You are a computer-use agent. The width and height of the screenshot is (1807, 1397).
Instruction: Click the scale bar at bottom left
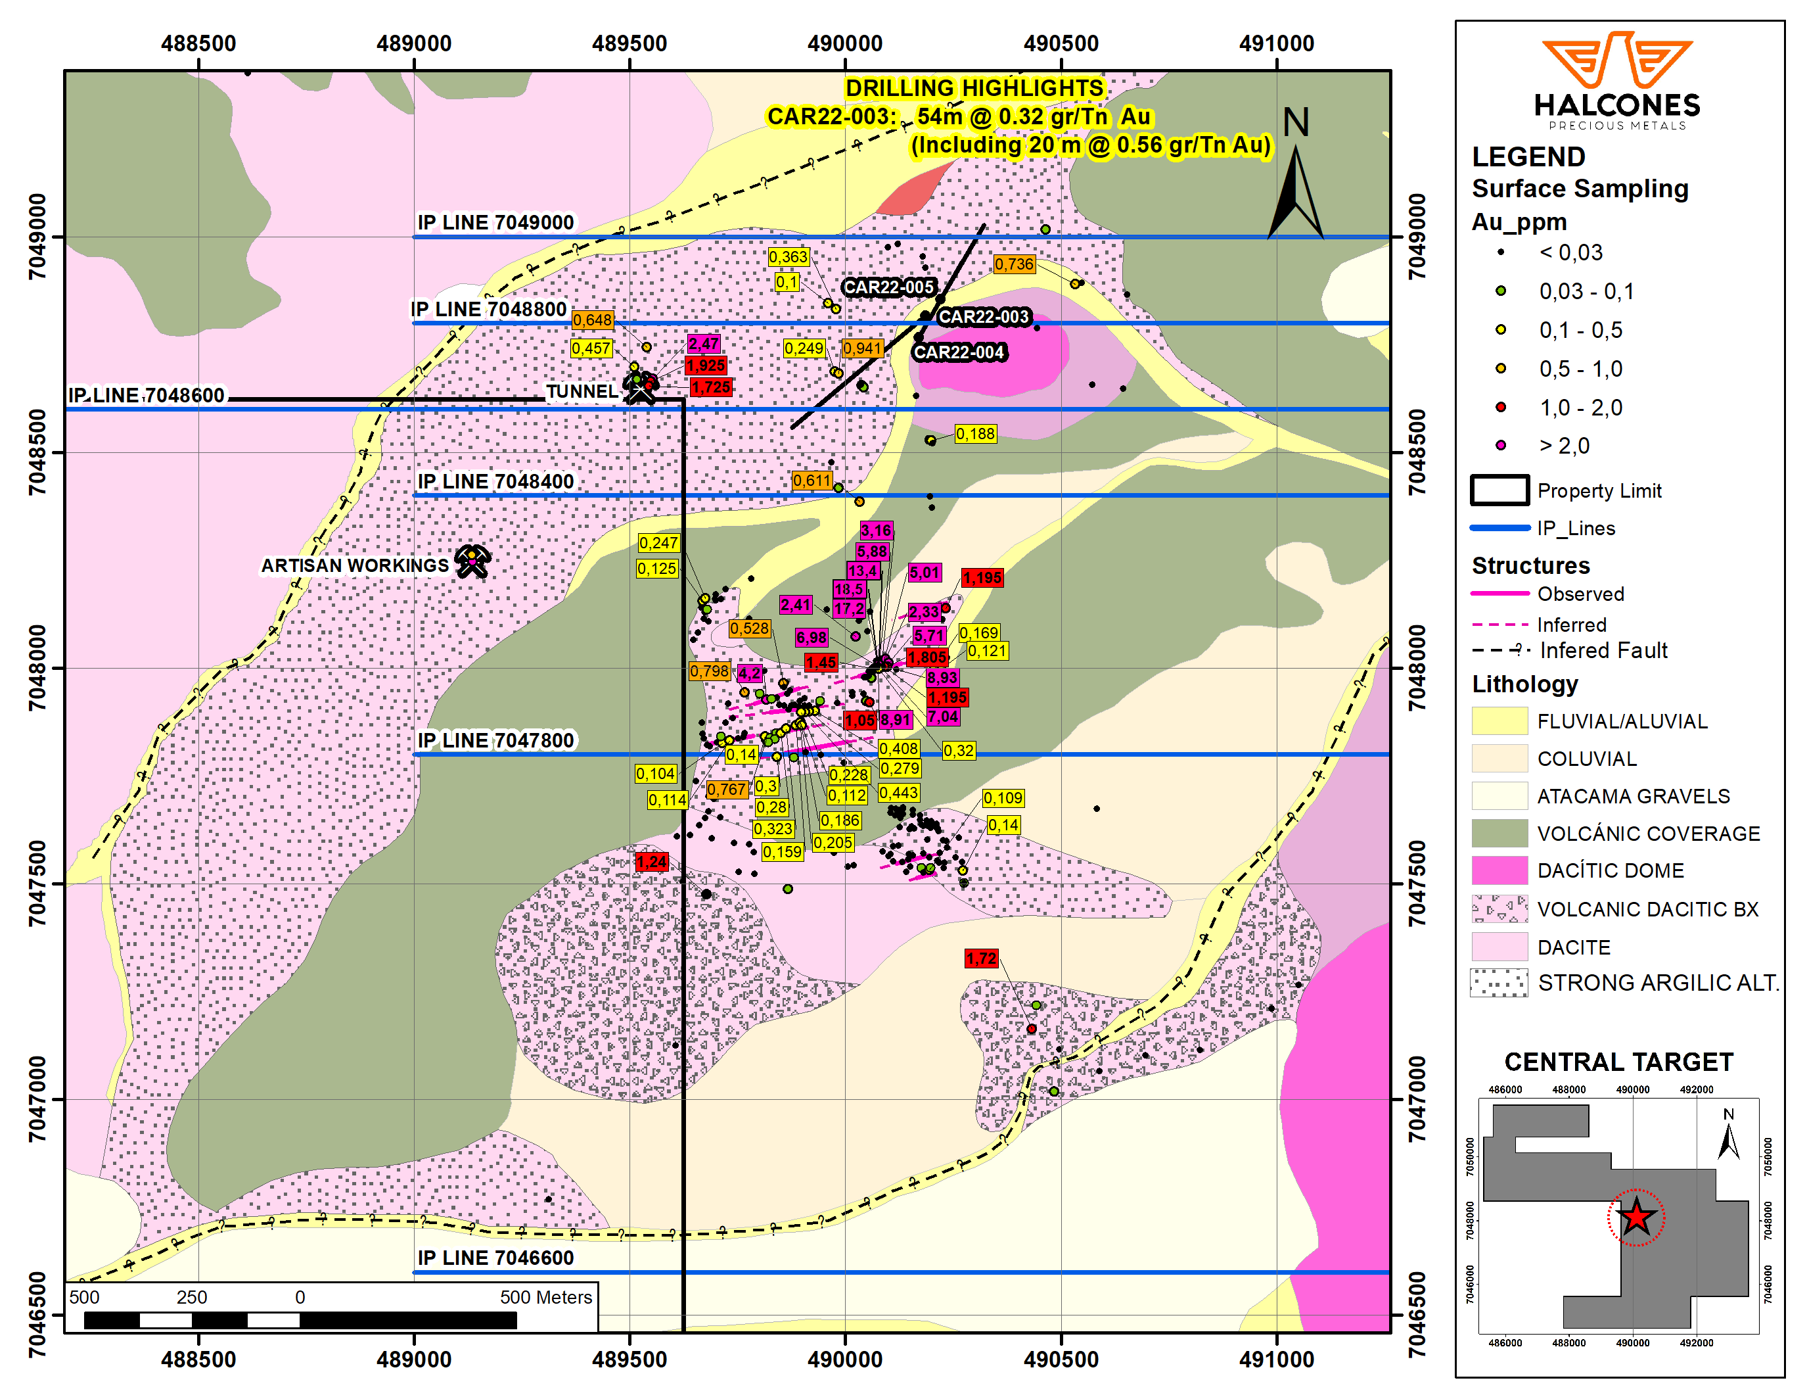[x=300, y=1319]
